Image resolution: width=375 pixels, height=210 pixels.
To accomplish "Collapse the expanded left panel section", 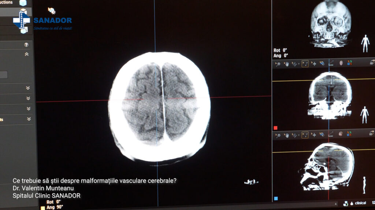I will tap(26, 54).
